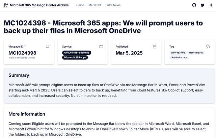Click the MC1024398 message ID value
The height and width of the screenshot is (138, 216).
click(22, 53)
